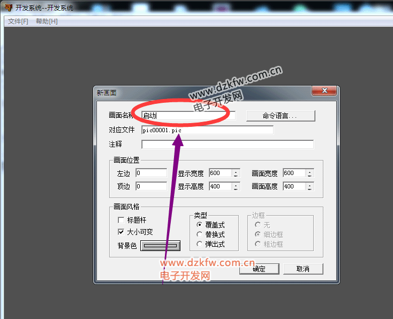393x319 pixels.
Task: Open the 帮助[H] menu
Action: [47, 21]
